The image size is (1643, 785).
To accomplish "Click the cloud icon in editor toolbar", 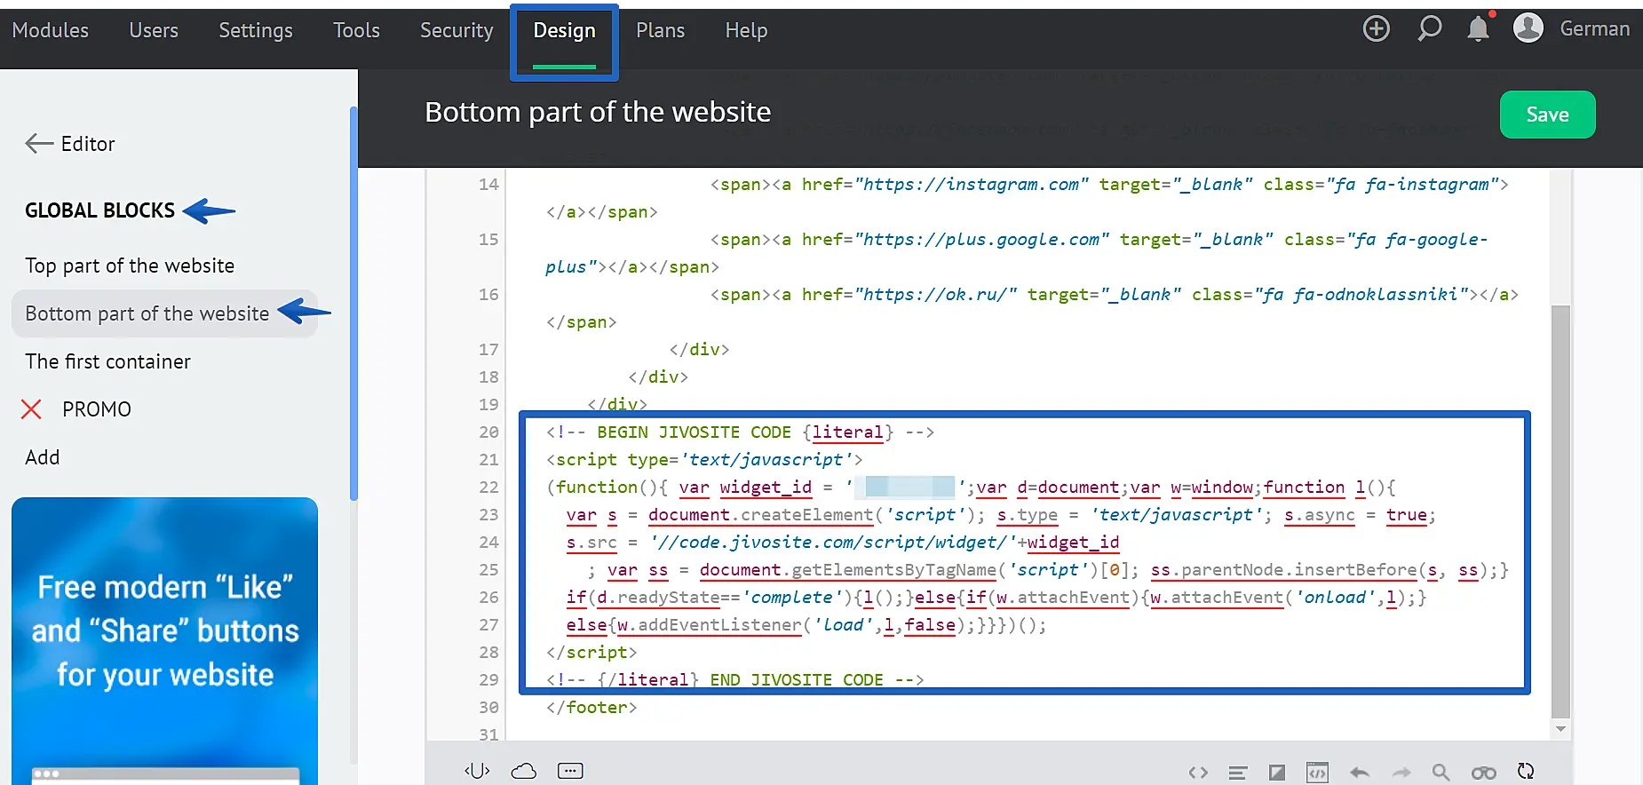I will pos(524,771).
